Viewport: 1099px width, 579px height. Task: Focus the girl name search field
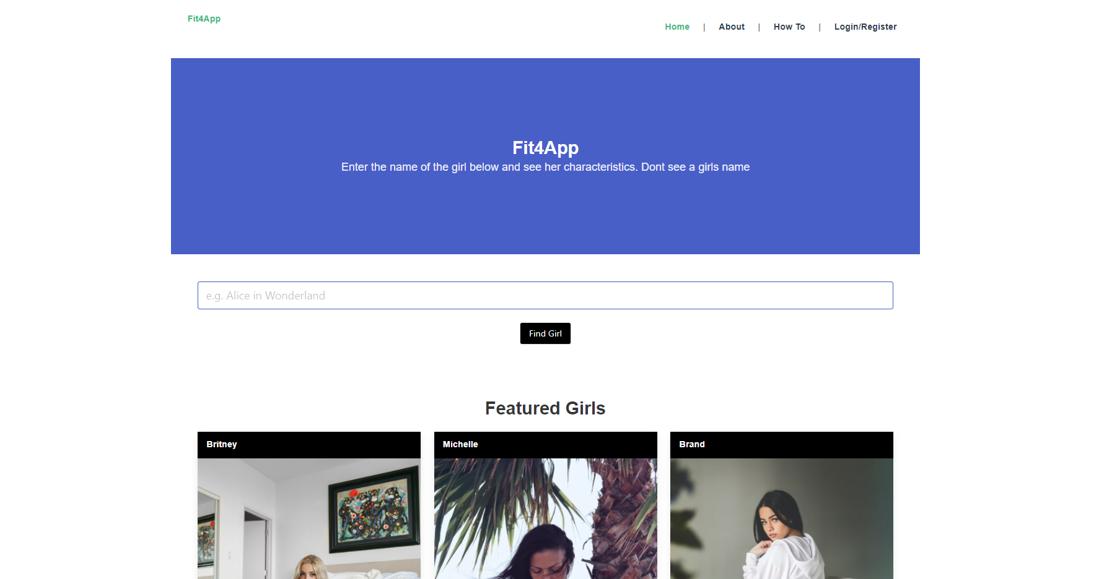545,296
